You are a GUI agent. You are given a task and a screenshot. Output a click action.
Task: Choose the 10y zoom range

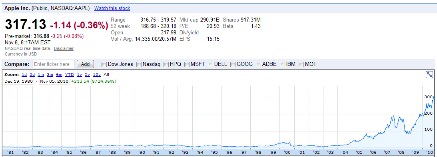click(x=97, y=75)
